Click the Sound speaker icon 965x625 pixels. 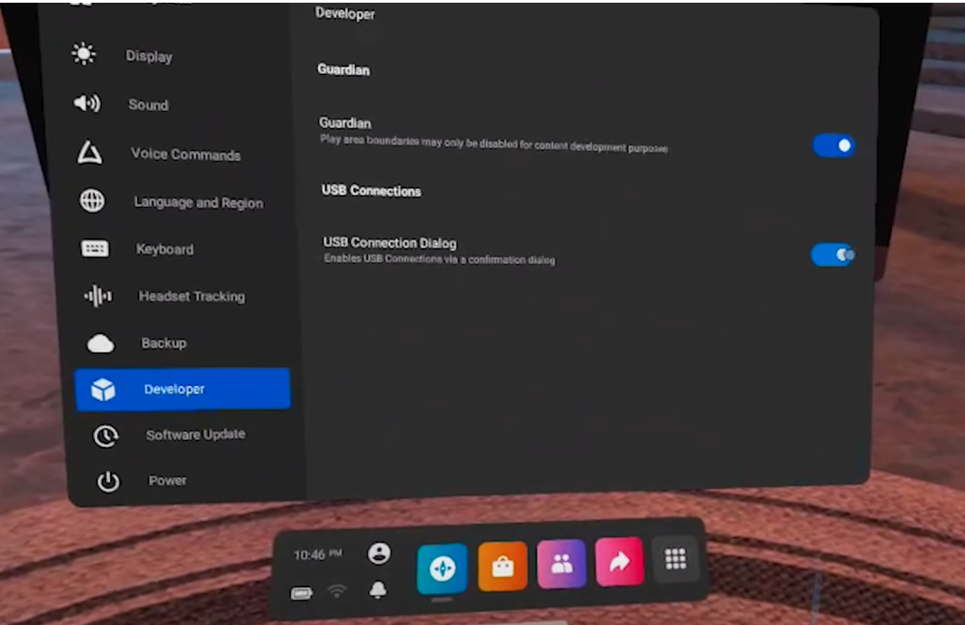[x=87, y=103]
